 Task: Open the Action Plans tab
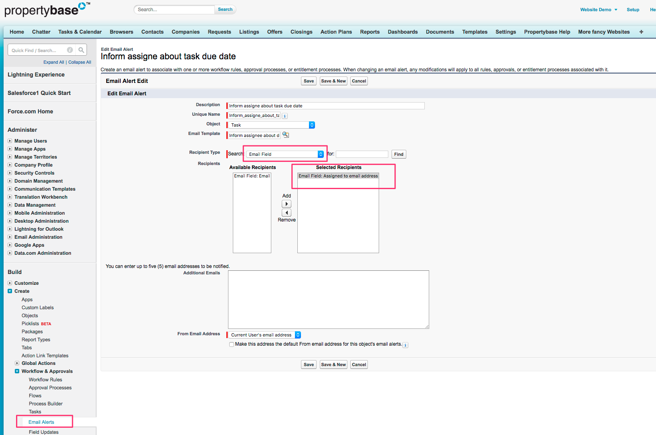coord(336,32)
